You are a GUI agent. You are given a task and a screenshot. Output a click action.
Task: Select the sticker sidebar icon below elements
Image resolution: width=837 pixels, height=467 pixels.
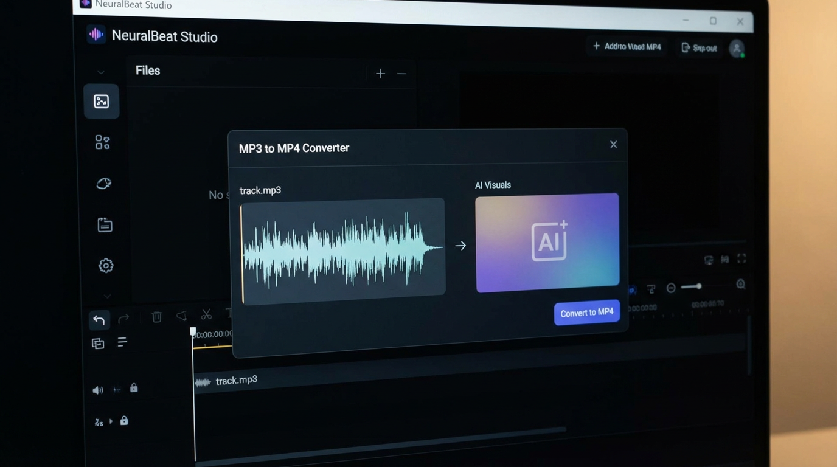point(103,184)
